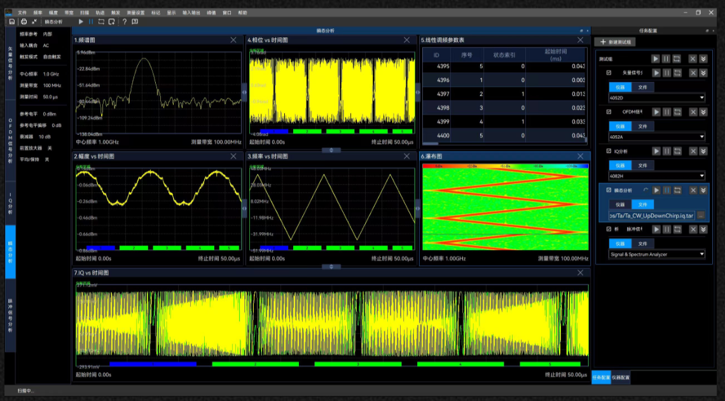Click the save icon in the toolbar
Image resolution: width=725 pixels, height=401 pixels.
point(12,22)
